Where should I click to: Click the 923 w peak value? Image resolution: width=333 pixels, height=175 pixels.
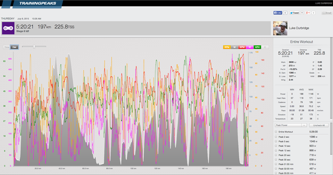click(313, 146)
